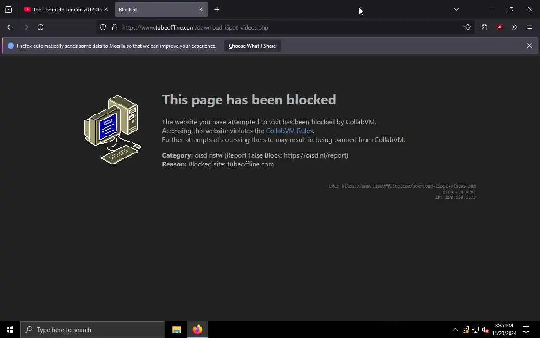View site security padlock information
Image resolution: width=540 pixels, height=338 pixels.
pos(115,27)
